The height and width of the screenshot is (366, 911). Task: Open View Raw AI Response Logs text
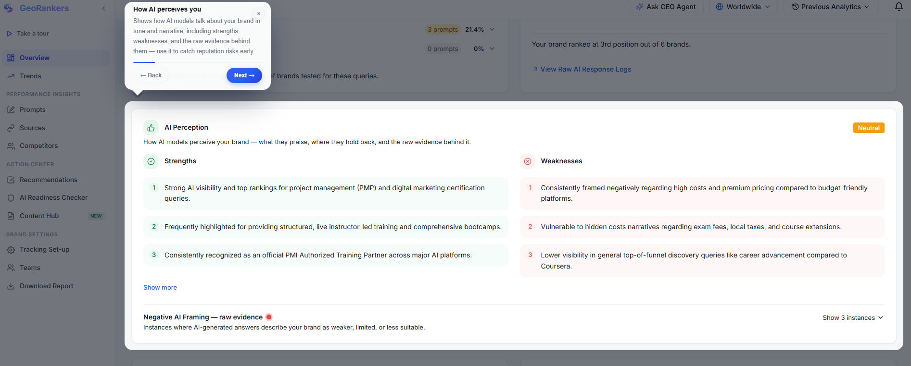[x=586, y=69]
